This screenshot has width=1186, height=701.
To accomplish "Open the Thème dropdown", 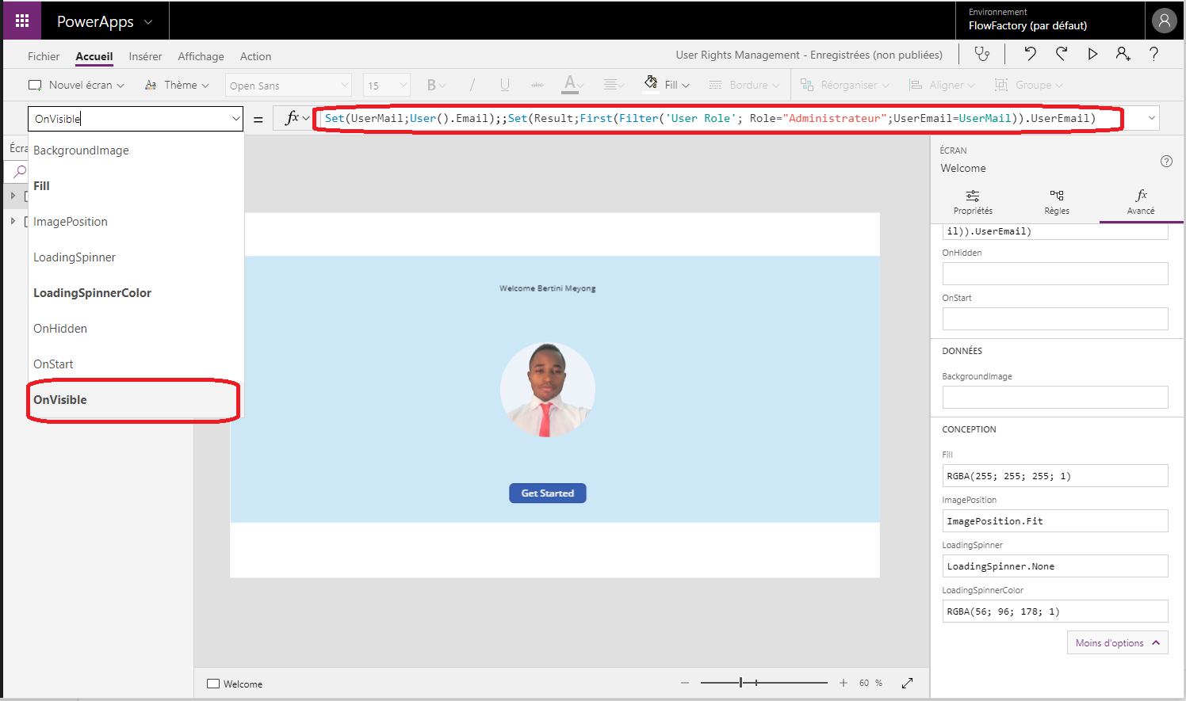I will [178, 85].
